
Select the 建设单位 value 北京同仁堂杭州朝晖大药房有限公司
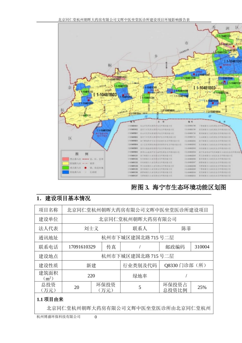(x=138, y=219)
